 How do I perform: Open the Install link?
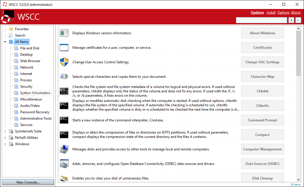coord(271,12)
